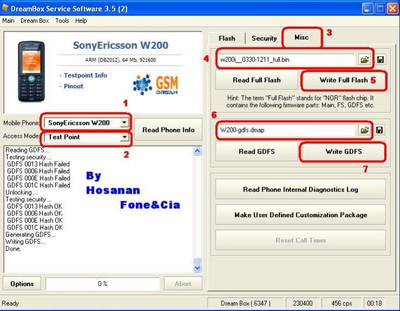Click the log scrollbar thumb
Viewport: 400px width, 311px height.
(197, 261)
